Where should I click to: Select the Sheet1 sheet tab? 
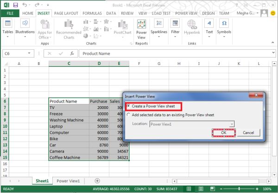[42, 181]
